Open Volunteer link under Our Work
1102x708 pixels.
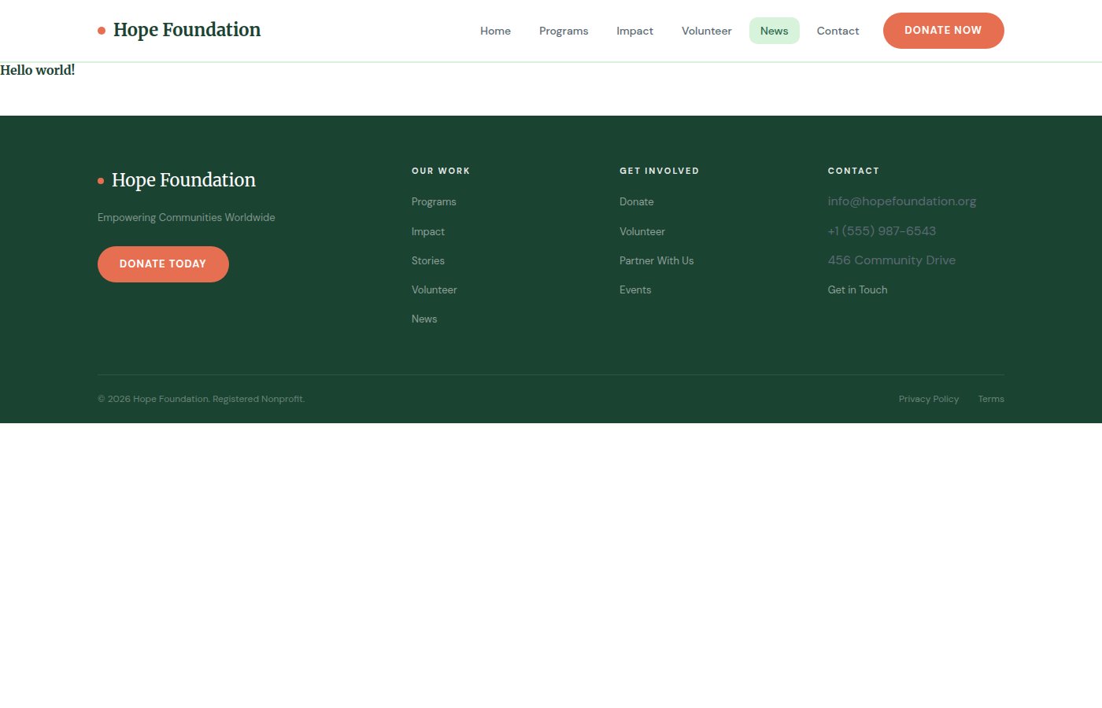[x=435, y=289]
